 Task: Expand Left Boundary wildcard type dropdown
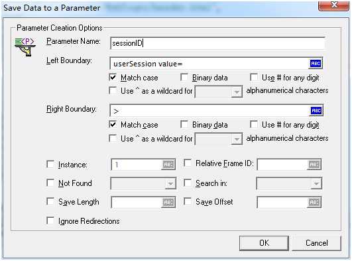[x=219, y=92]
